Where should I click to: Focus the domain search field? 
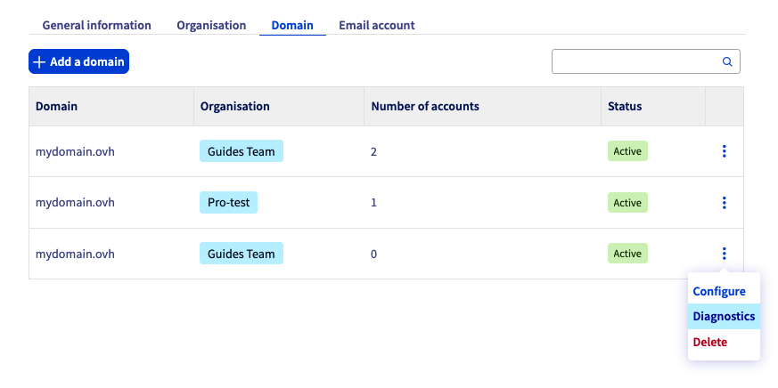[x=635, y=62]
